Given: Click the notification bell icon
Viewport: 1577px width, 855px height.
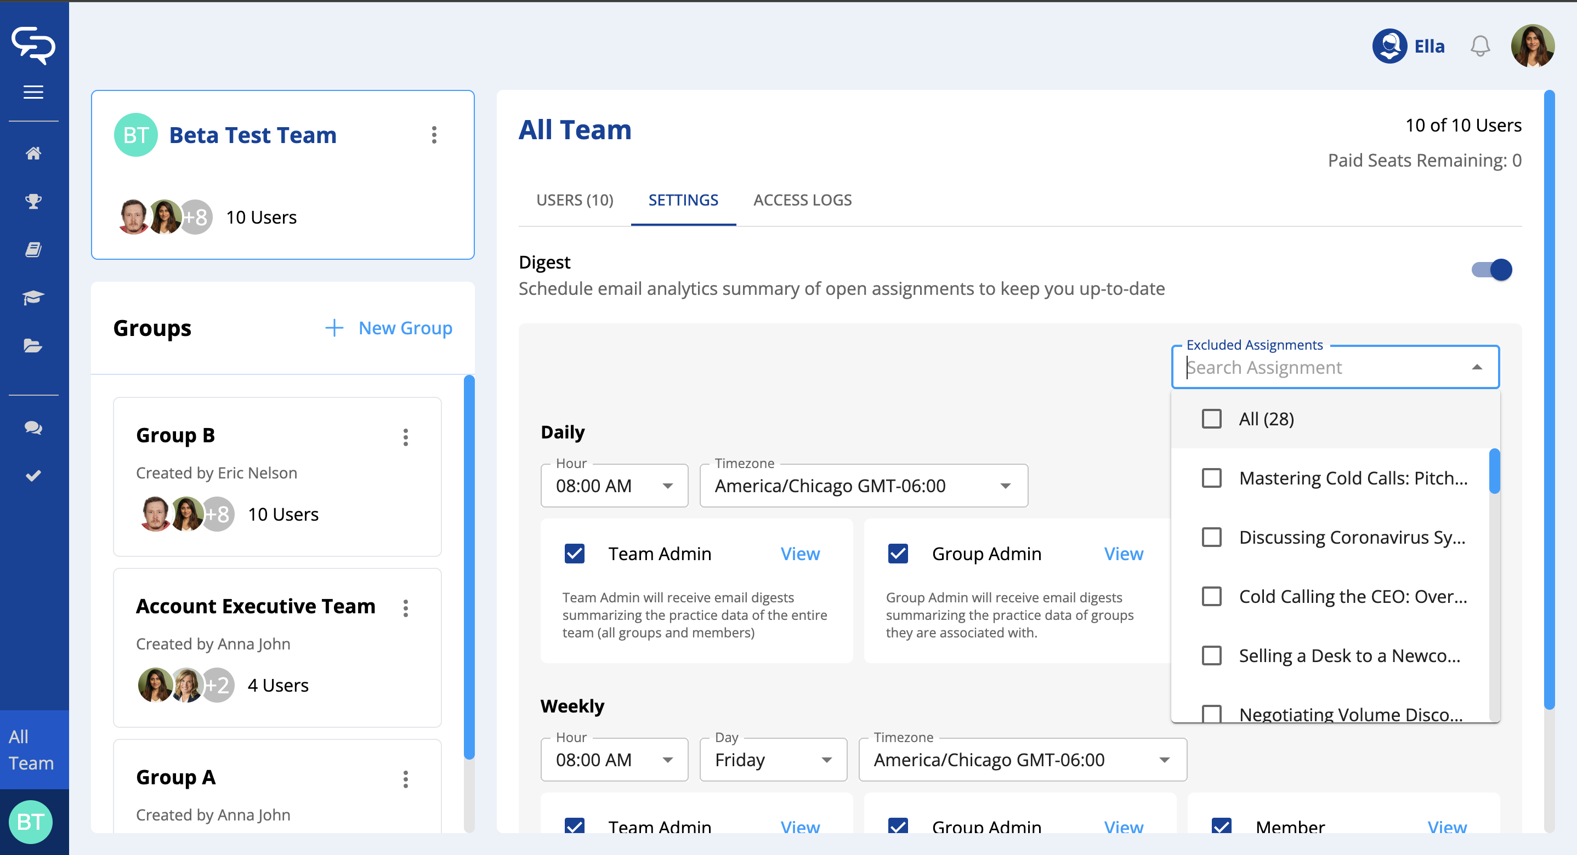Looking at the screenshot, I should pyautogui.click(x=1479, y=47).
